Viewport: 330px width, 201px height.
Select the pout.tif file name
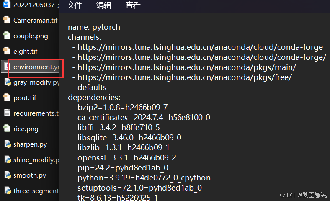coord(25,98)
